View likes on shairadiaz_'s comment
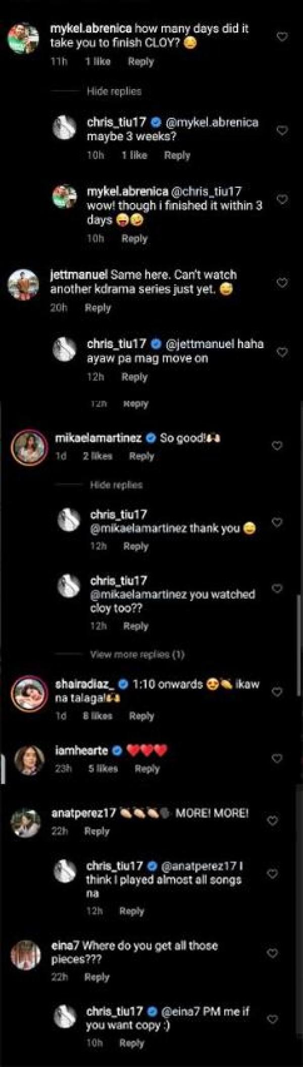The image size is (303, 1067). (98, 716)
